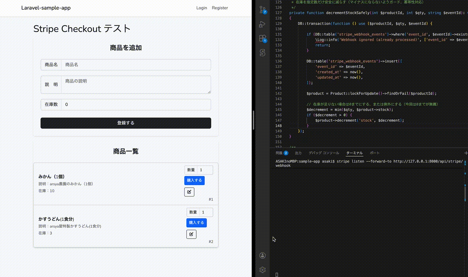This screenshot has width=468, height=277.
Task: Focus the 数量 field for みかん
Action: tap(205, 170)
